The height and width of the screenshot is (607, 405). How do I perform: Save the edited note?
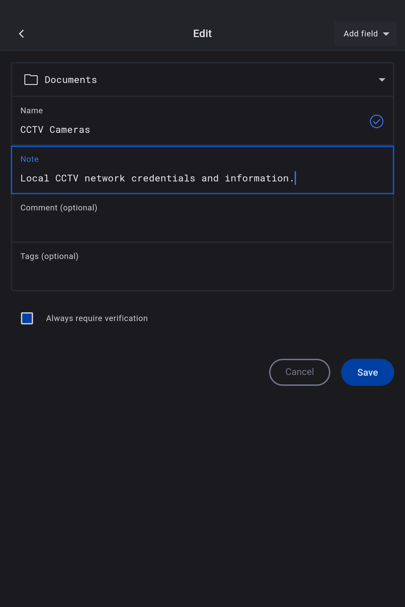click(367, 372)
